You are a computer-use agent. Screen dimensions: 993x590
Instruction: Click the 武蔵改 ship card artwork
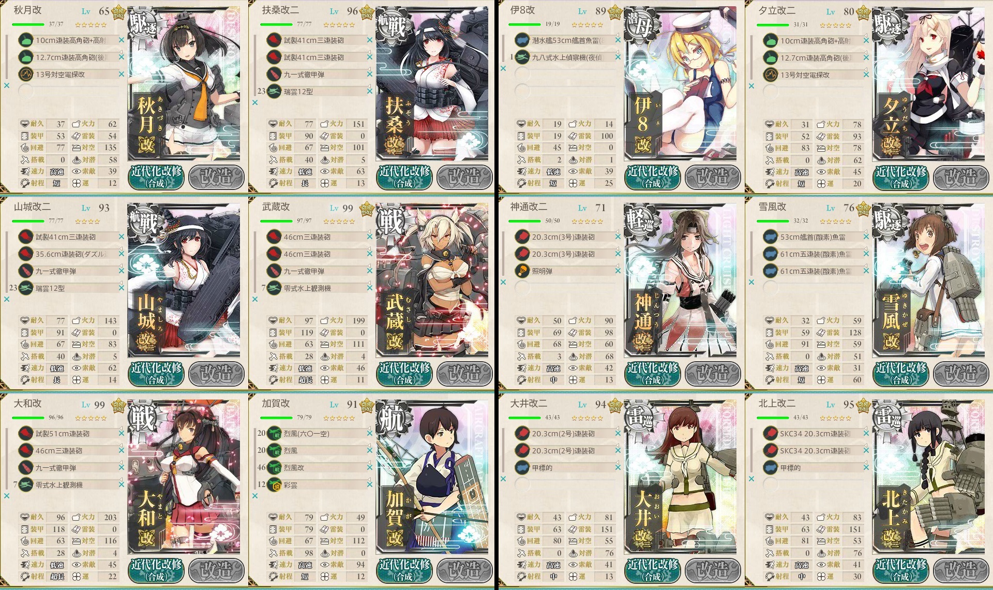pos(432,280)
